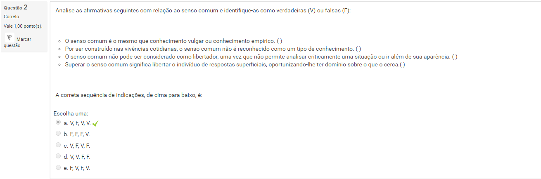Pick radio option d. V, V, F, F.

click(58, 156)
